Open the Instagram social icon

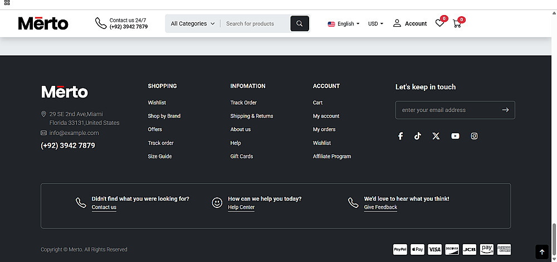click(x=474, y=136)
